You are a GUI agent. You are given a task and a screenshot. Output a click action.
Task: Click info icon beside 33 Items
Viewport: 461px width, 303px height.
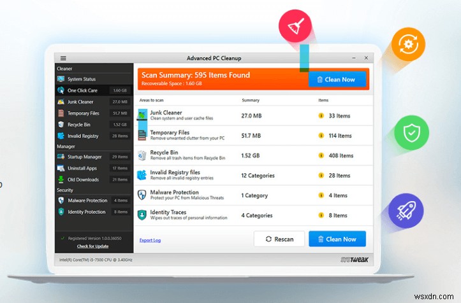(x=321, y=116)
